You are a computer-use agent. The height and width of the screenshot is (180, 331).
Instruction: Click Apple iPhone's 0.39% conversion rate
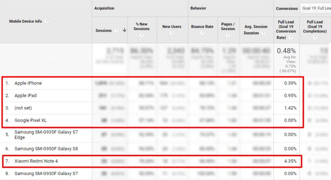(290, 83)
